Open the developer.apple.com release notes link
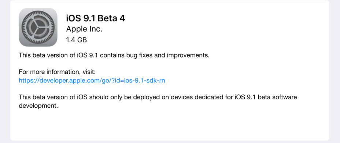Screen dimensions: 340x143 (x=92, y=81)
